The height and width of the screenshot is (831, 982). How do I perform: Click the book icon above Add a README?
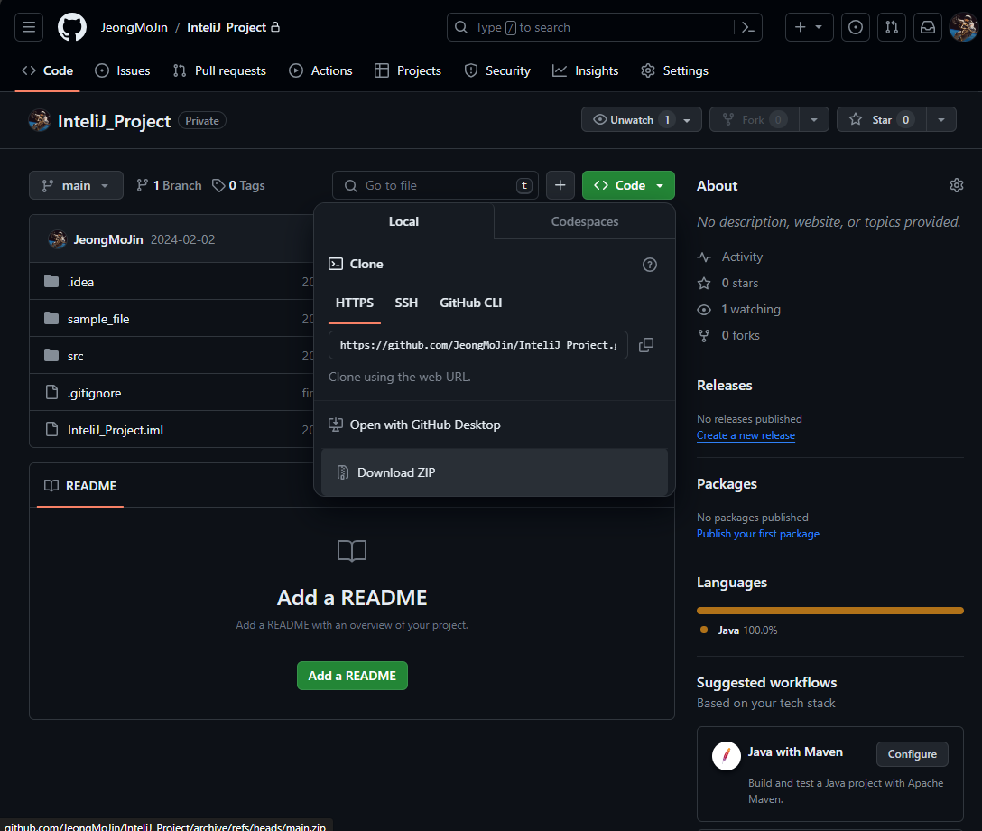(352, 551)
